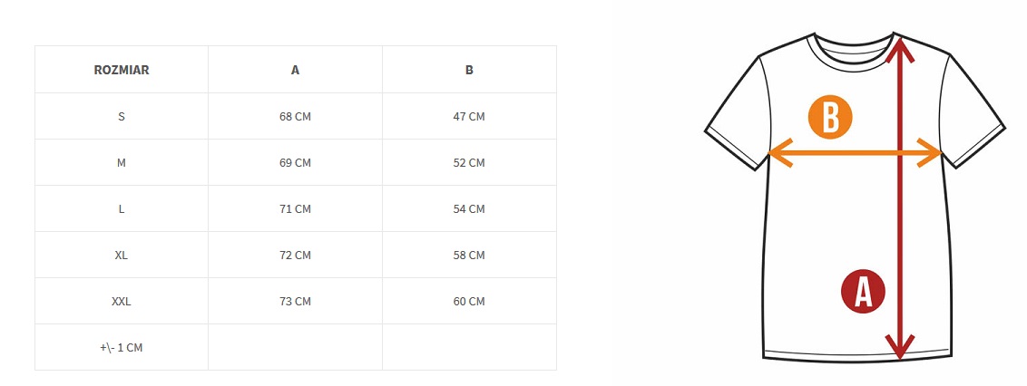Click the 71 CM cell
1027x386 pixels.
[x=295, y=209]
